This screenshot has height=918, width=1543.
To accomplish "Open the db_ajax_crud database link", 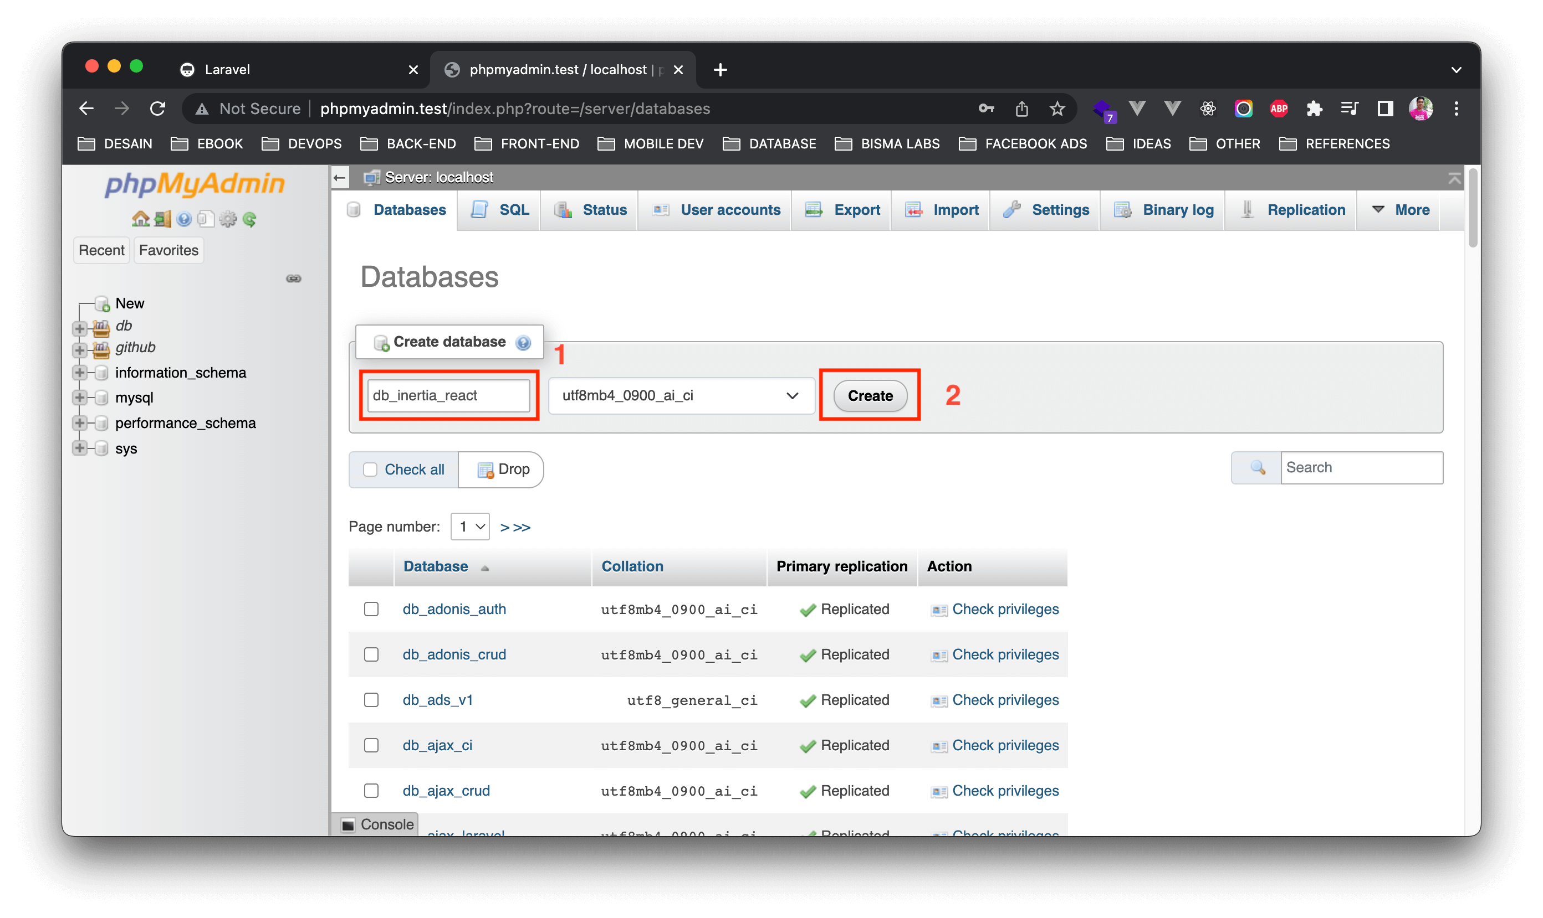I will coord(446,791).
